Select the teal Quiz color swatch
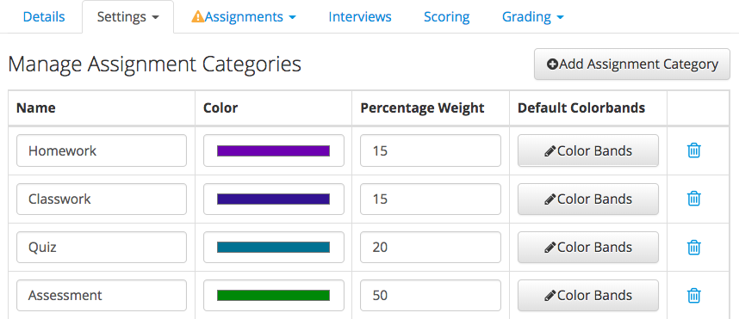 point(273,247)
